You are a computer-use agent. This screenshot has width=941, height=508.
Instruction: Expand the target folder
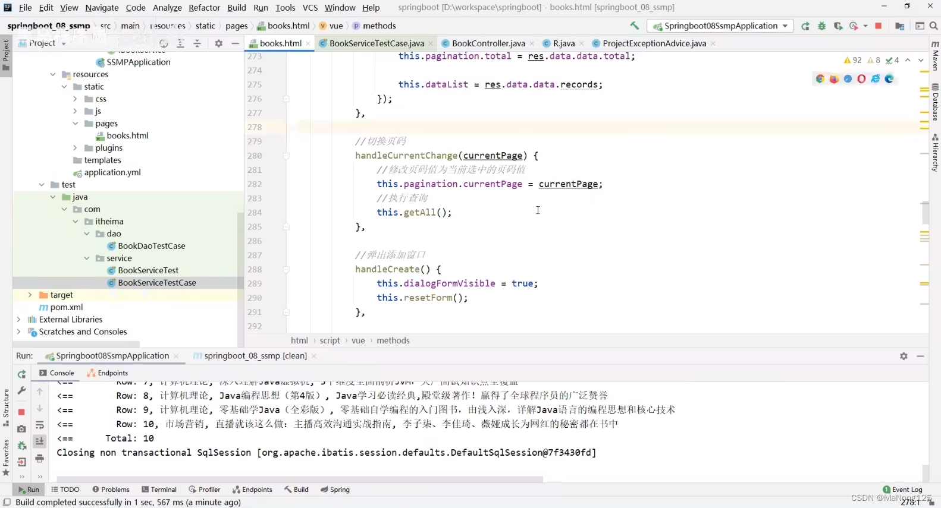[30, 295]
